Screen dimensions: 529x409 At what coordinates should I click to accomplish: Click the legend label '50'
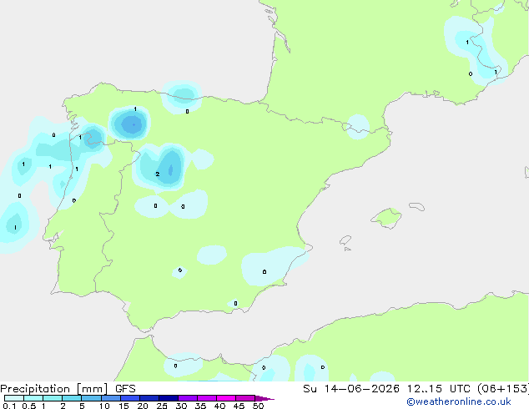(x=258, y=406)
